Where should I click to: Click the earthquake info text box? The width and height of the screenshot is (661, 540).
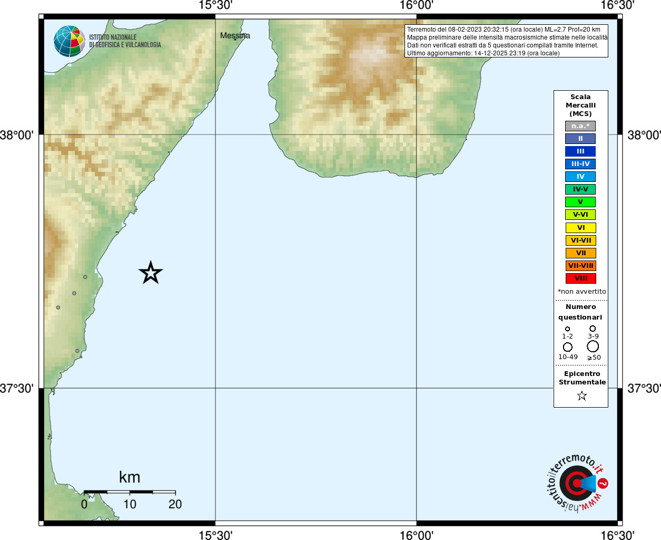pyautogui.click(x=506, y=41)
